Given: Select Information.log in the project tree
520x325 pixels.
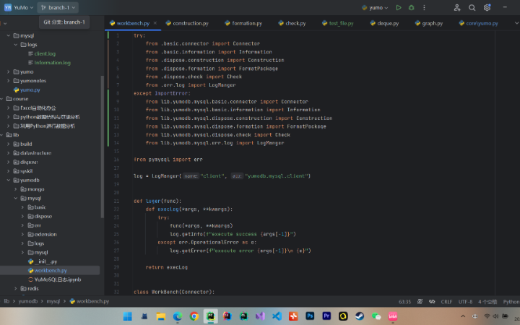Looking at the screenshot, I should 52,62.
